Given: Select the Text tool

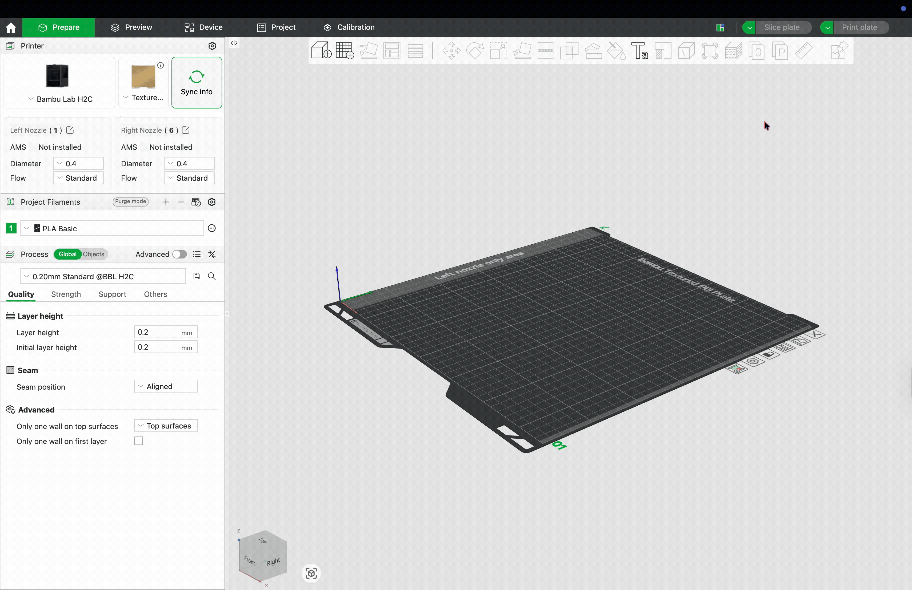Looking at the screenshot, I should point(639,51).
